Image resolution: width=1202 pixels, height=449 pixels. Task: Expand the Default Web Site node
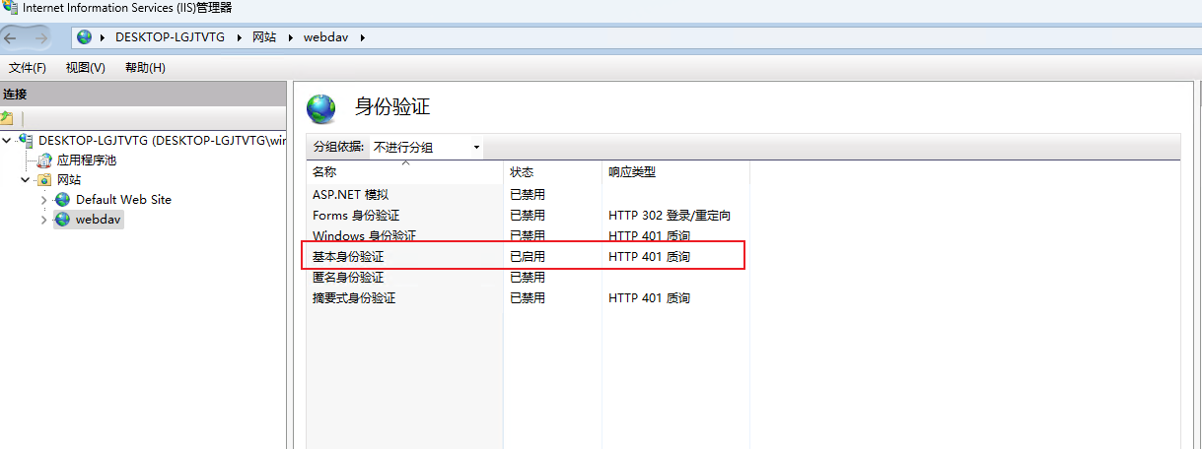(43, 200)
